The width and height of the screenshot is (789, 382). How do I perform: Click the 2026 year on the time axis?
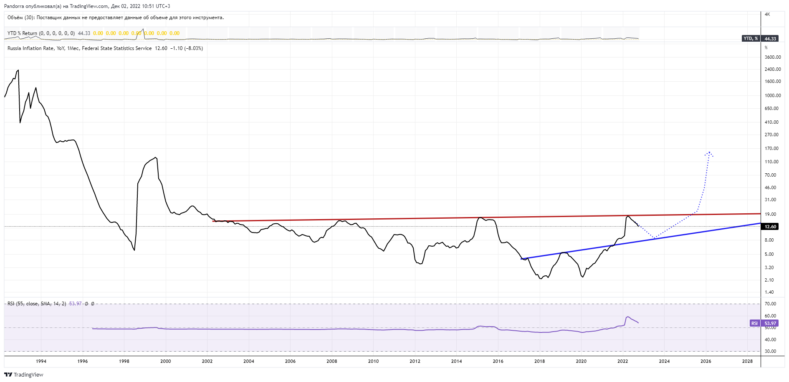click(706, 361)
